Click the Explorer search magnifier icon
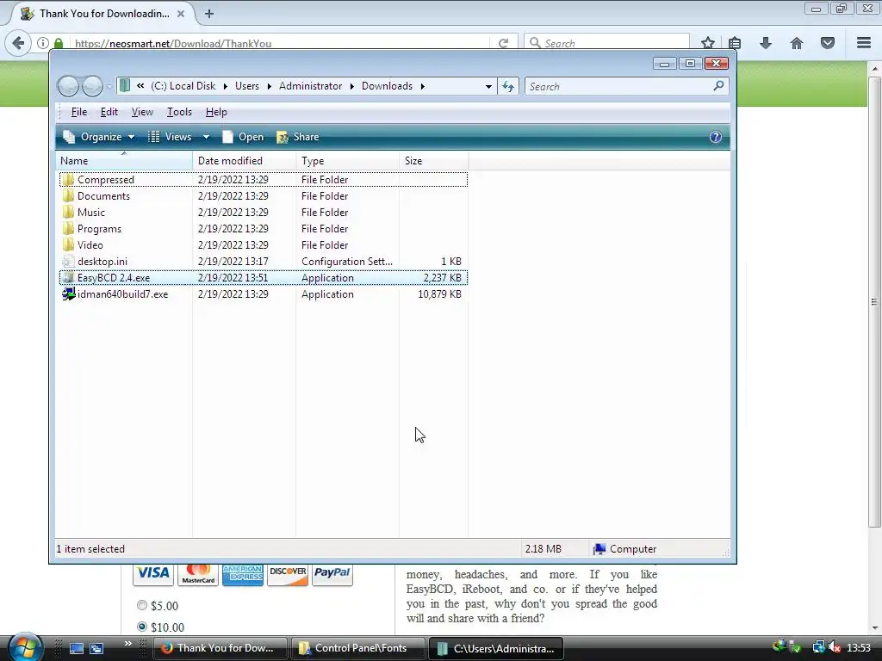882x661 pixels. tap(718, 86)
